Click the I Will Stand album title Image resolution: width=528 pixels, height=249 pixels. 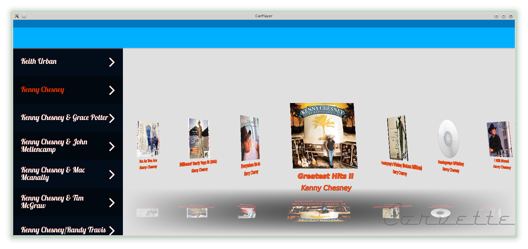502,161
